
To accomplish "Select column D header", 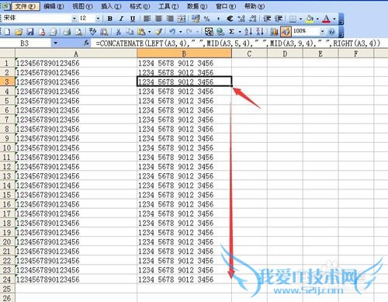I will [285, 54].
